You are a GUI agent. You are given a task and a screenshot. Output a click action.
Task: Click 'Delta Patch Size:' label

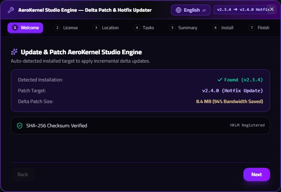click(36, 101)
